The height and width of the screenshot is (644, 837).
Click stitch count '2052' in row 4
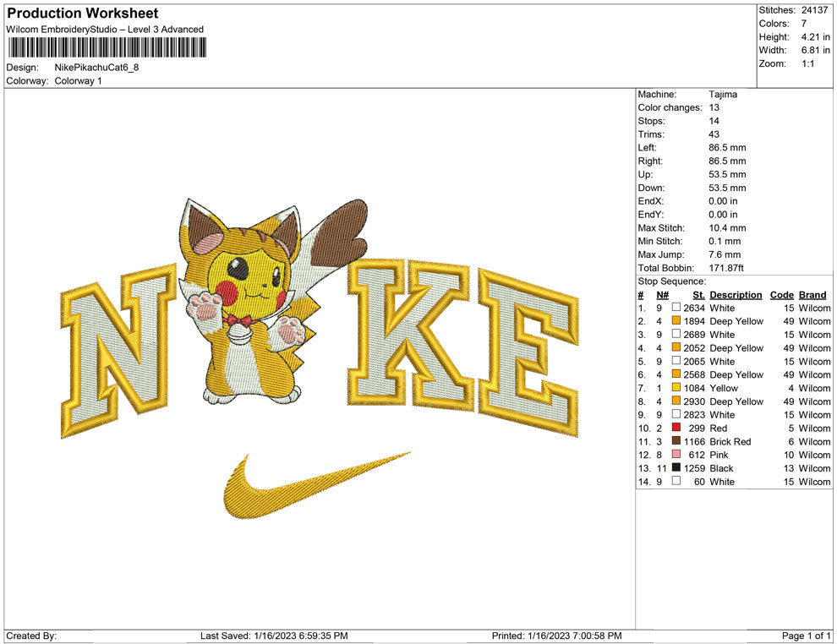[694, 348]
